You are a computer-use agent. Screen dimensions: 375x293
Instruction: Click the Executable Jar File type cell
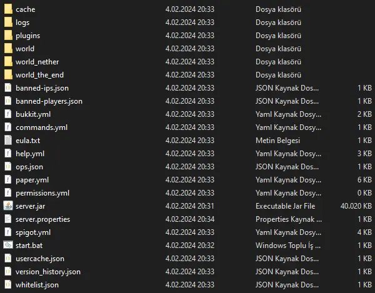pyautogui.click(x=286, y=206)
